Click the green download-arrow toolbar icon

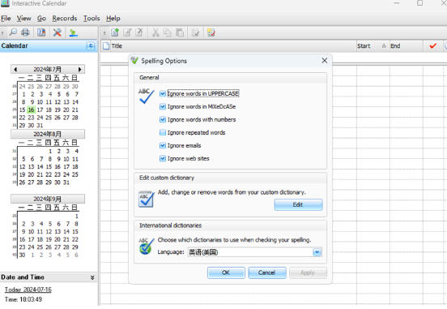73,32
